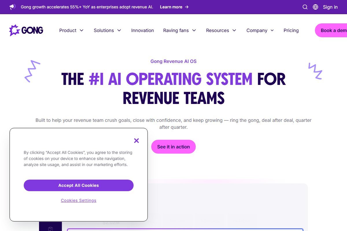Open the Solutions nav item

(104, 30)
